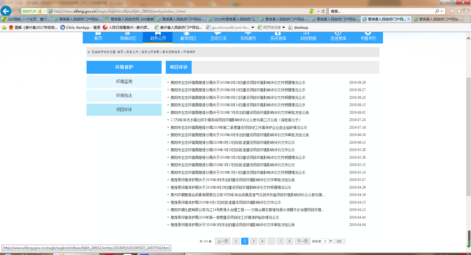Screen dimensions: 471x255
Task: Click the compatibility view icon in address bar
Action: tap(311, 11)
